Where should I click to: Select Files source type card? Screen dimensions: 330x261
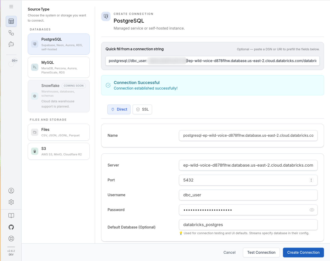pyautogui.click(x=59, y=132)
